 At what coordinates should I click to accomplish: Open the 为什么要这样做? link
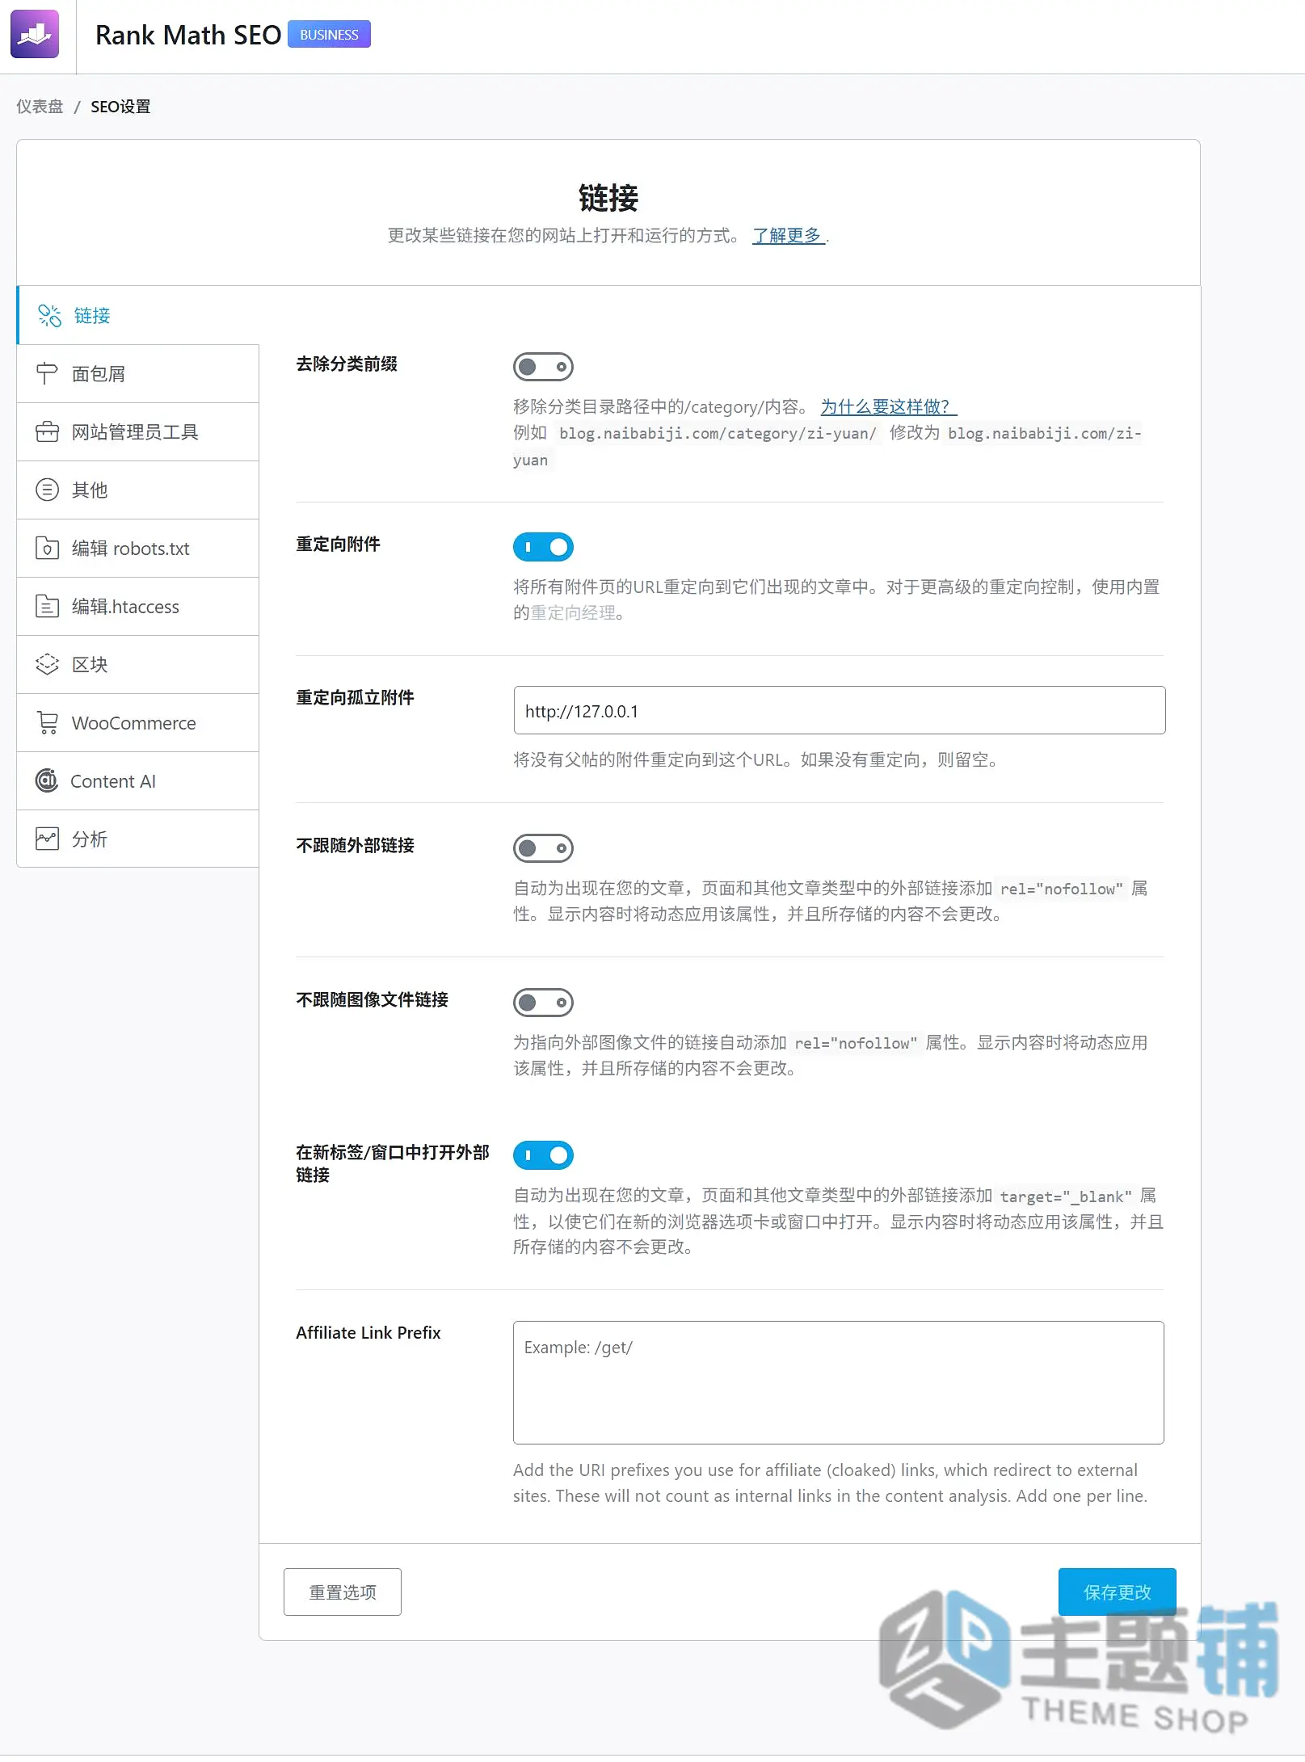[x=888, y=406]
